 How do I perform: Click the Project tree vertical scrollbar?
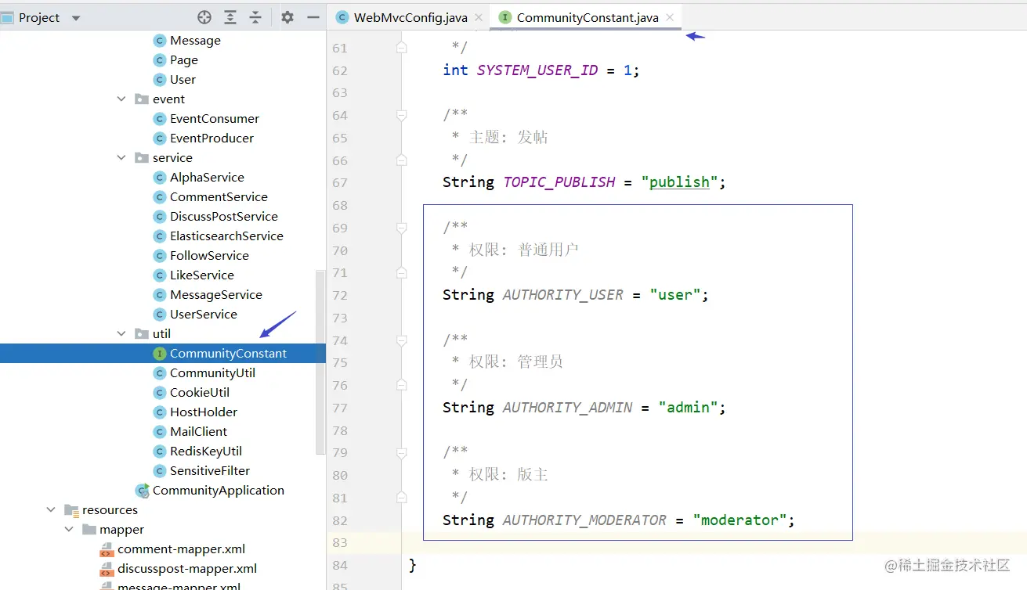coord(320,362)
